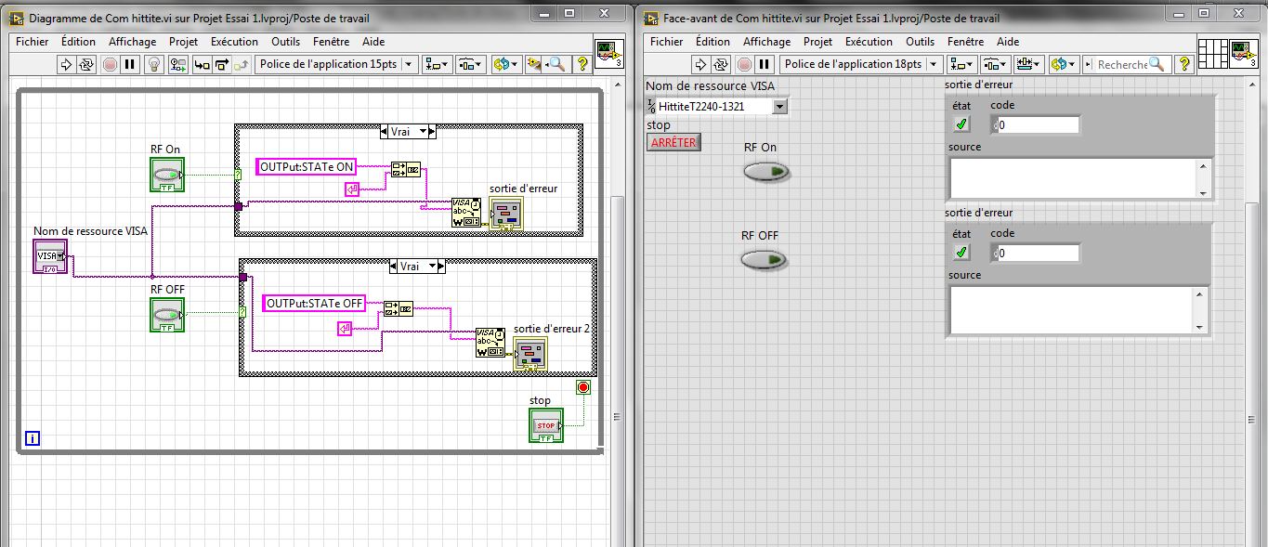Select sortie d'erreur 2 indicator in diagram
This screenshot has height=547, width=1268.
(531, 355)
